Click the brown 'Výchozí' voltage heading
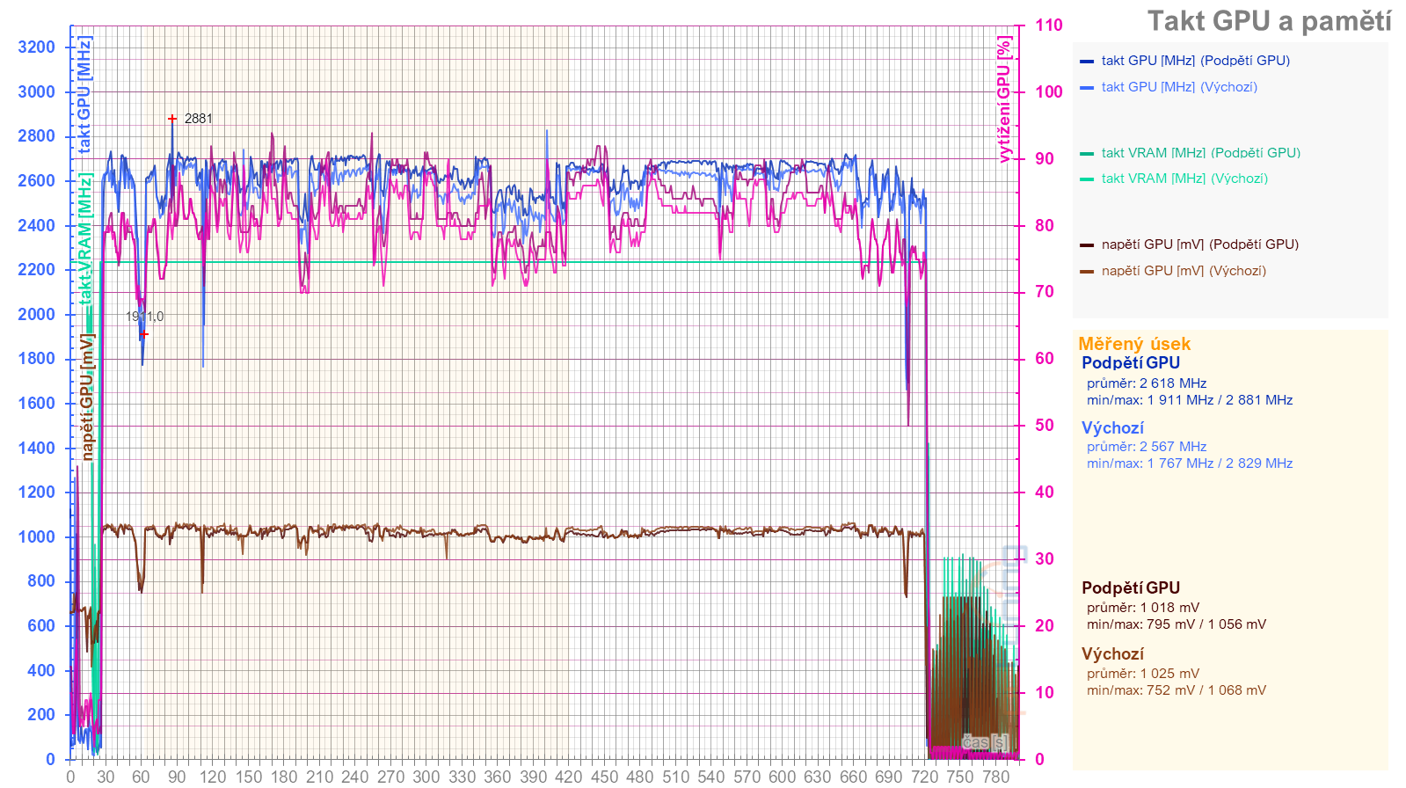This screenshot has height=788, width=1406. click(1112, 654)
